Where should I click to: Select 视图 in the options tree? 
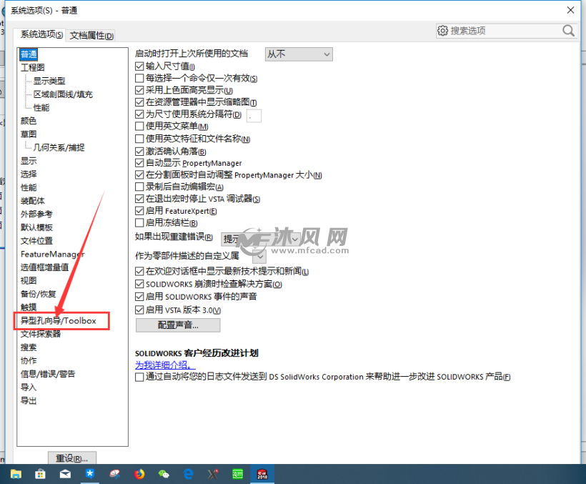(29, 281)
